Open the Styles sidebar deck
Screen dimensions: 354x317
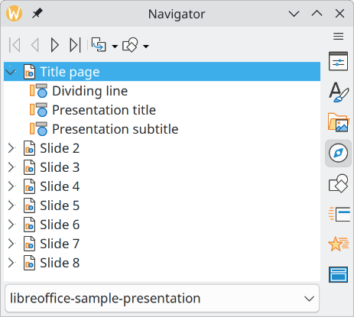click(338, 92)
